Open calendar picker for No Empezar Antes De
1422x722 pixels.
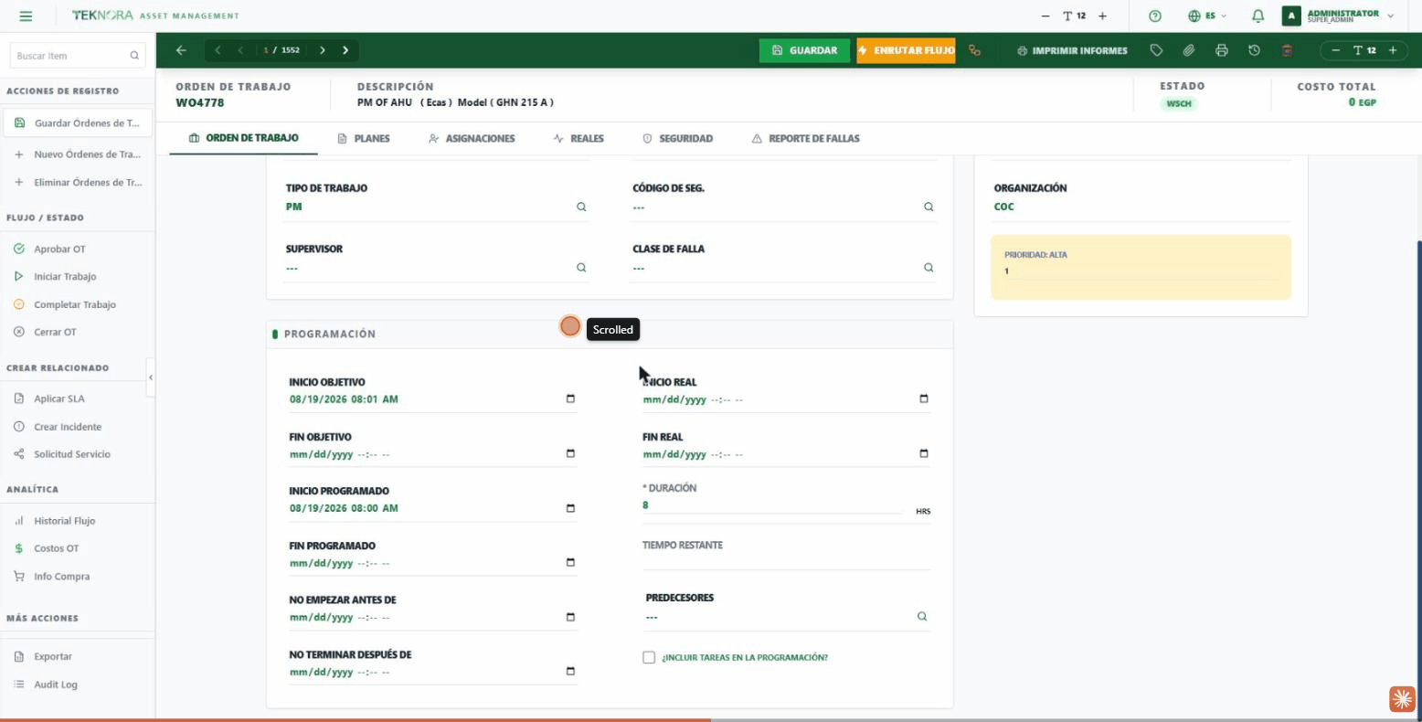pyautogui.click(x=570, y=617)
